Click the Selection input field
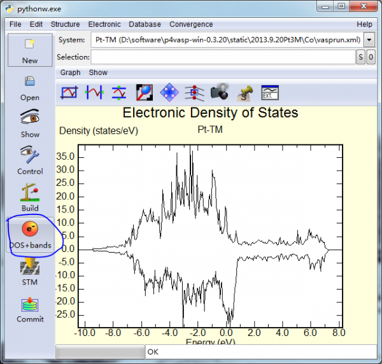This screenshot has width=382, height=364. click(222, 57)
